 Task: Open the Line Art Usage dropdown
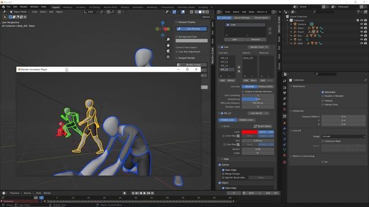click(344, 136)
